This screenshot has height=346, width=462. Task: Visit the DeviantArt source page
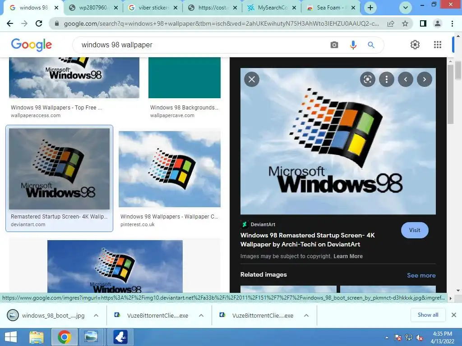click(x=415, y=230)
